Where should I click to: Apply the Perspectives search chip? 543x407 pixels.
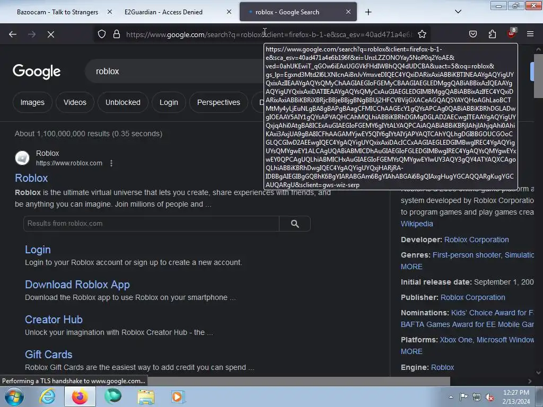click(218, 102)
